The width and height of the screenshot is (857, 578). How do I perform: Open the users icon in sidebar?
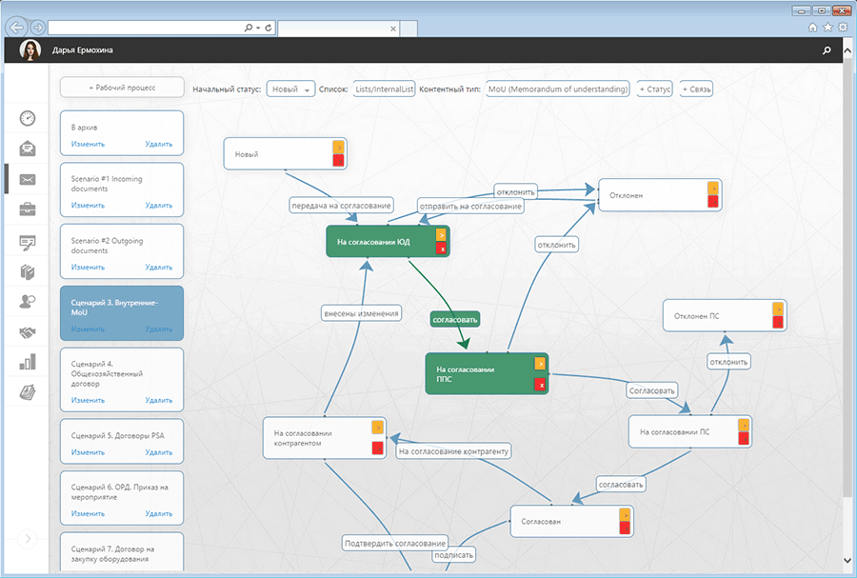tap(27, 301)
